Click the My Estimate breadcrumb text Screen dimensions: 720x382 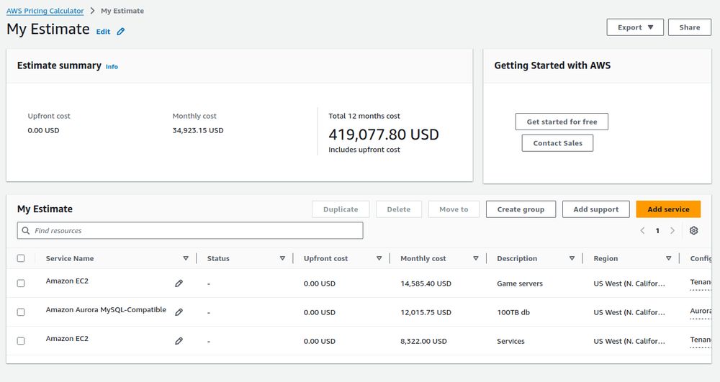tap(122, 11)
